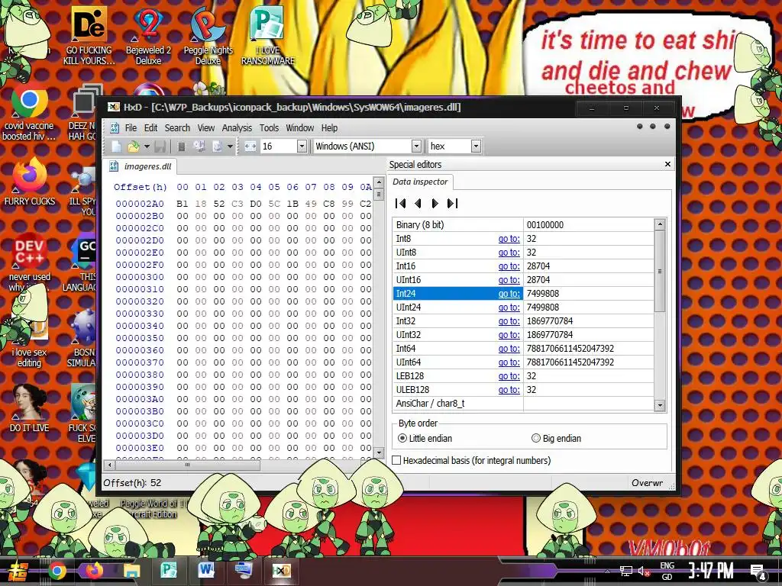The width and height of the screenshot is (782, 586).
Task: Click the hex view horizontal scrollbar thumb
Action: [x=188, y=465]
